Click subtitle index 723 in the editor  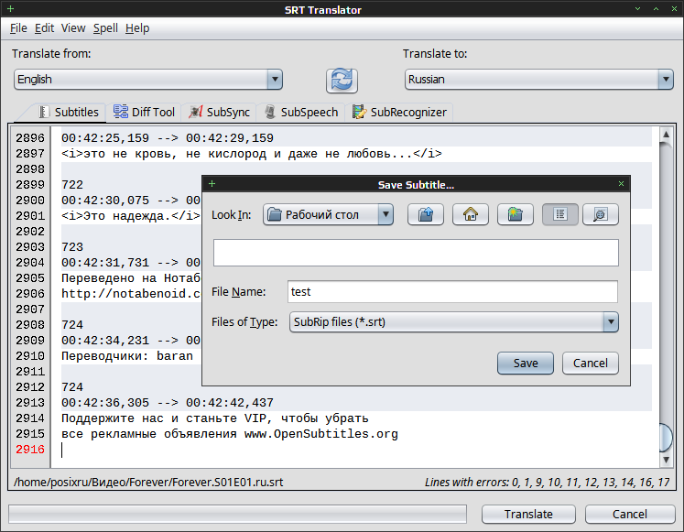click(x=72, y=247)
